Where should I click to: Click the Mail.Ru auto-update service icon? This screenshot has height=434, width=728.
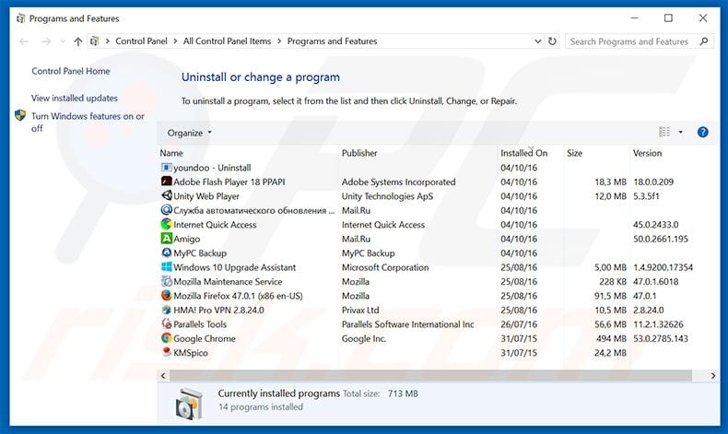pyautogui.click(x=166, y=210)
